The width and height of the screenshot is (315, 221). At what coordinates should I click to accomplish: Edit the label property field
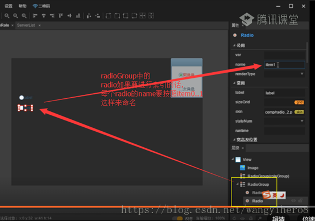click(284, 93)
